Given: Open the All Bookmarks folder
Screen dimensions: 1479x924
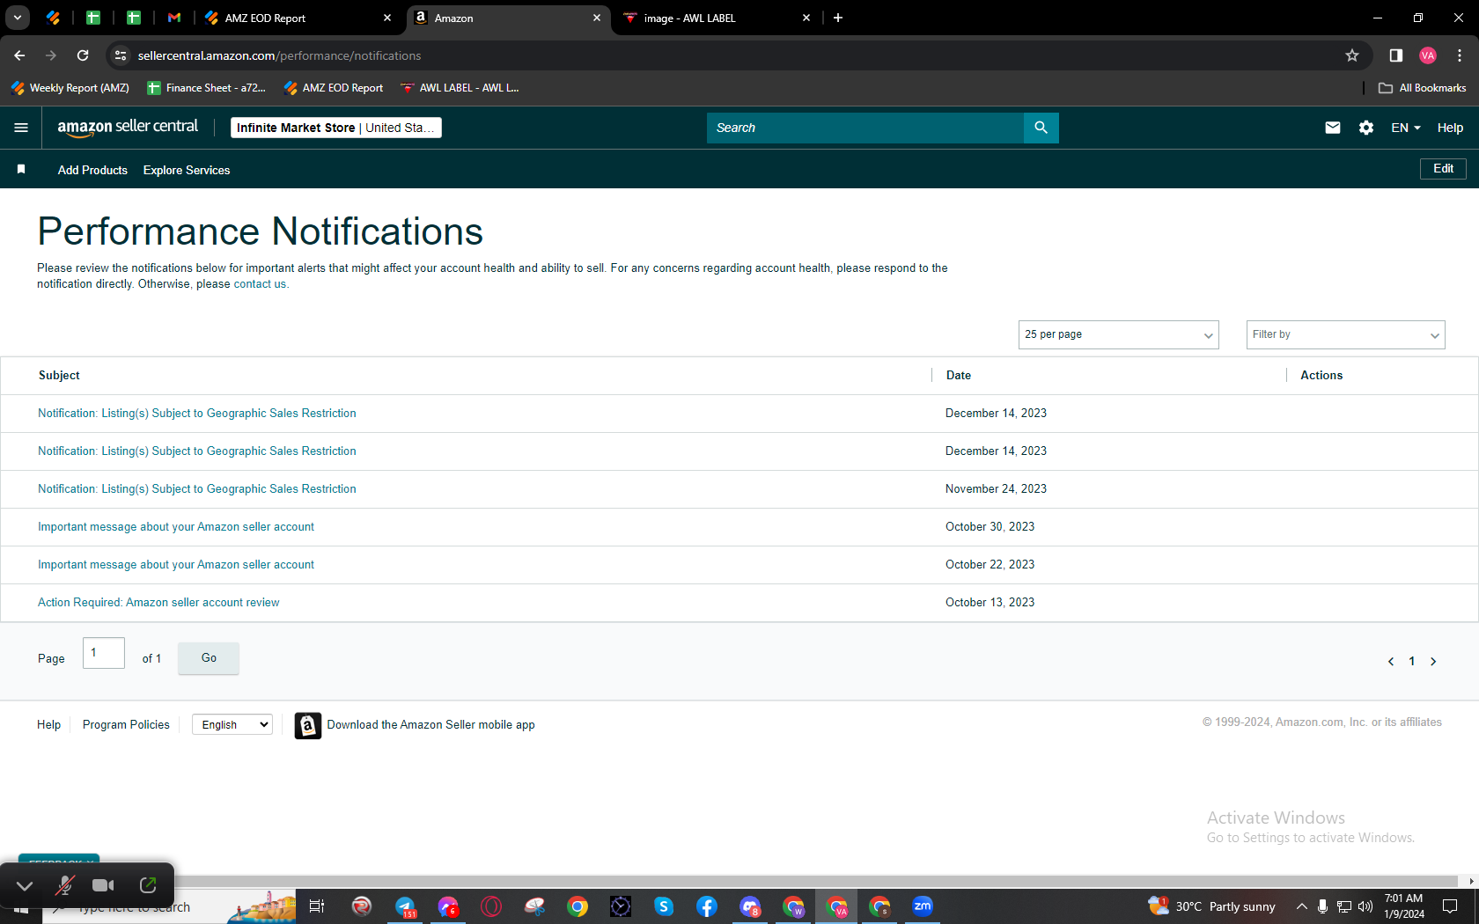Looking at the screenshot, I should (1423, 88).
